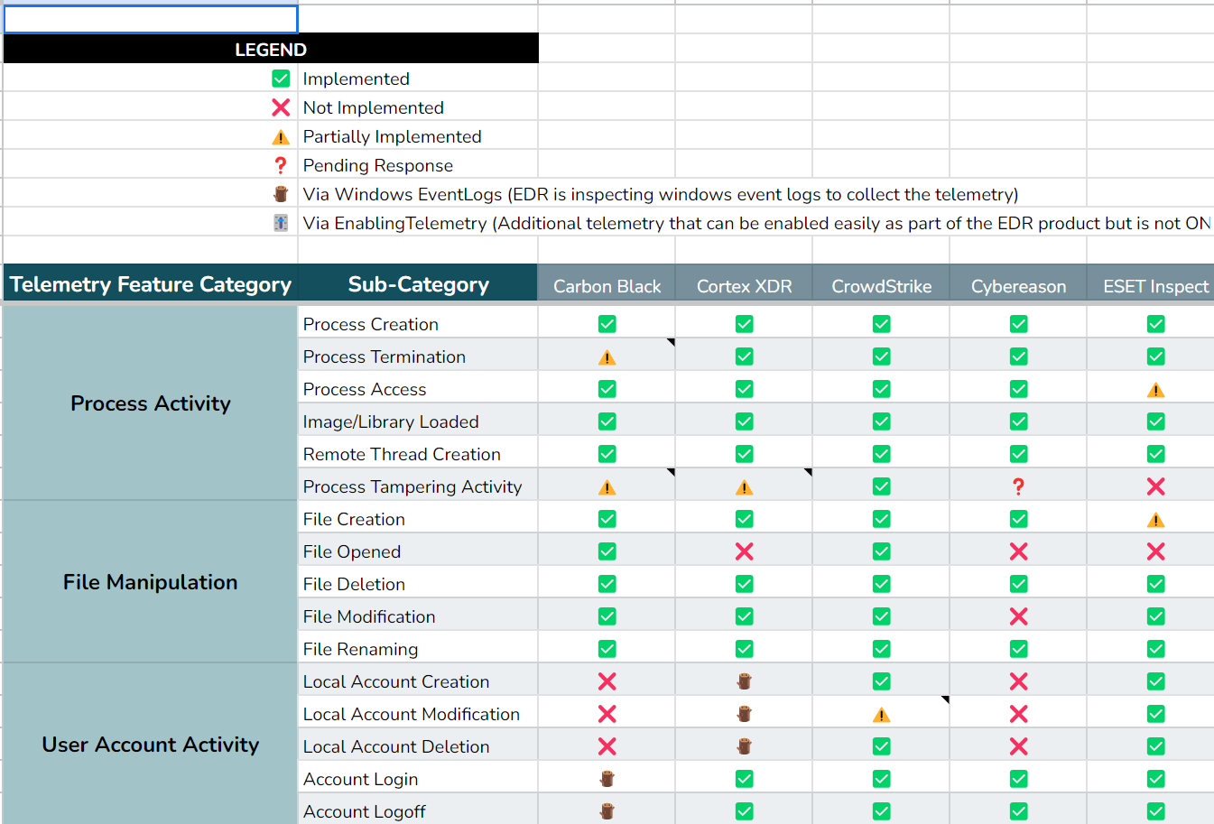
Task: Select the File Manipulation merged category cell
Action: 151,582
